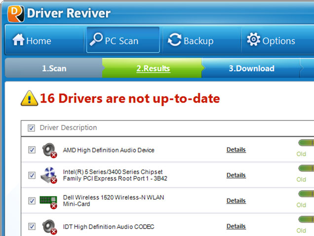Open Details for AMD High Definition Audio

point(236,150)
